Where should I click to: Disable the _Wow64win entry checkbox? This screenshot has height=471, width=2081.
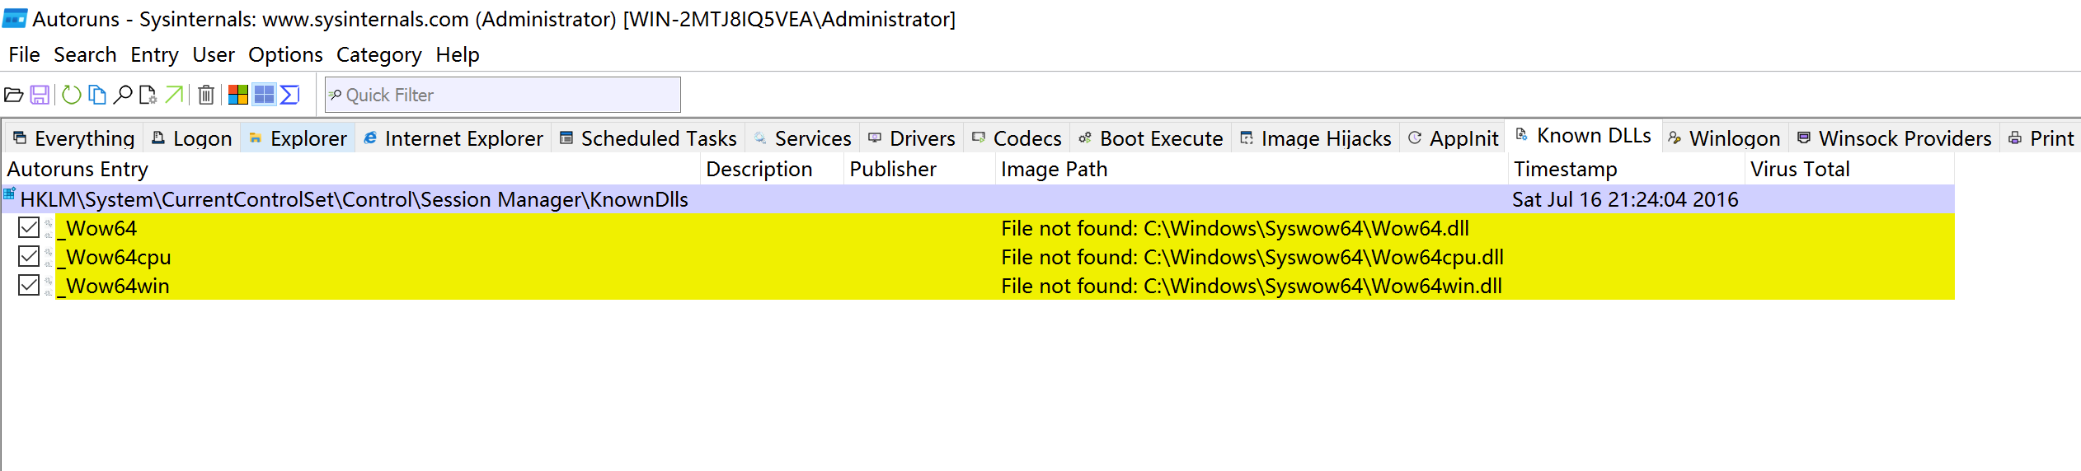point(29,286)
